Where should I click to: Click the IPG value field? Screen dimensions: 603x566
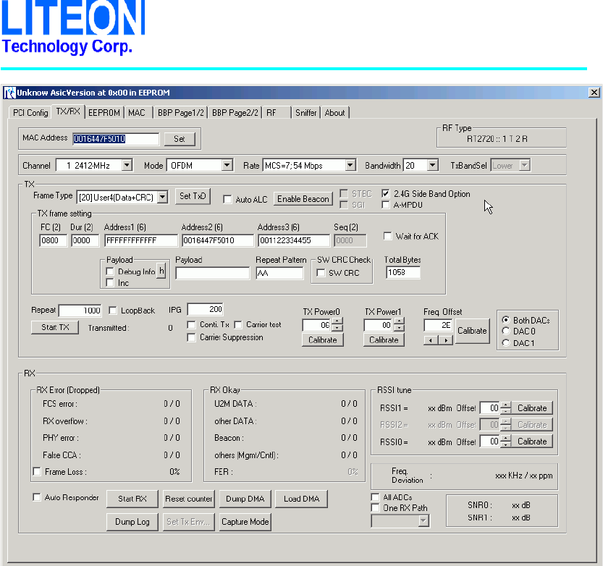(x=206, y=309)
